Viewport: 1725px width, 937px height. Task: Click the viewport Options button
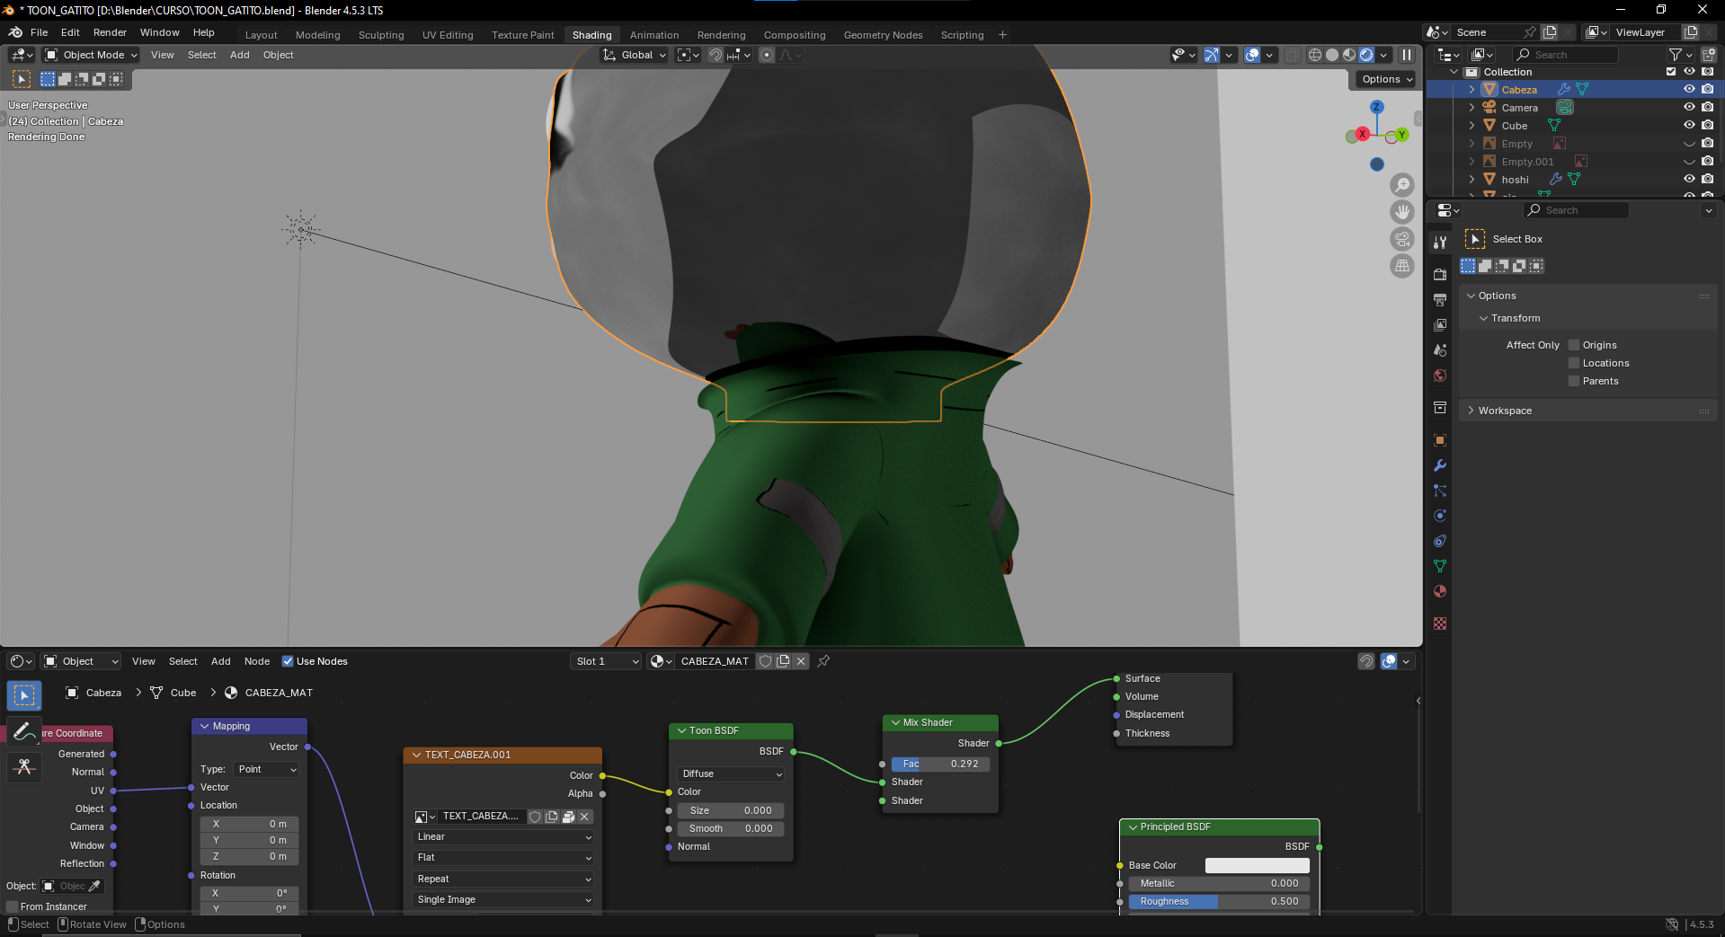click(1387, 79)
